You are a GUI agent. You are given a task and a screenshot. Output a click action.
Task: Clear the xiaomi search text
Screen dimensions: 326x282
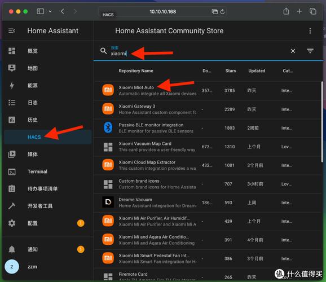293,51
